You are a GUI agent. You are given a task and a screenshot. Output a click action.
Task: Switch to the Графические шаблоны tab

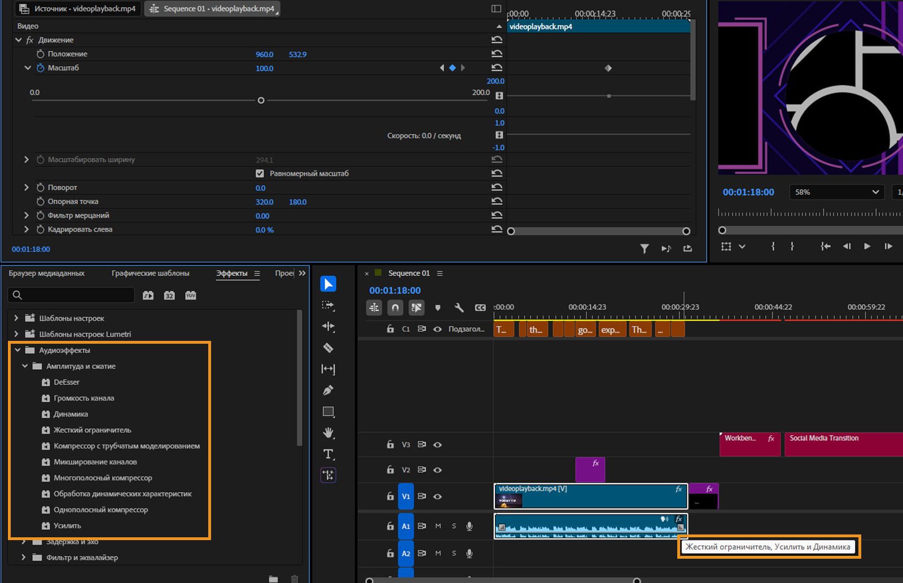click(150, 273)
